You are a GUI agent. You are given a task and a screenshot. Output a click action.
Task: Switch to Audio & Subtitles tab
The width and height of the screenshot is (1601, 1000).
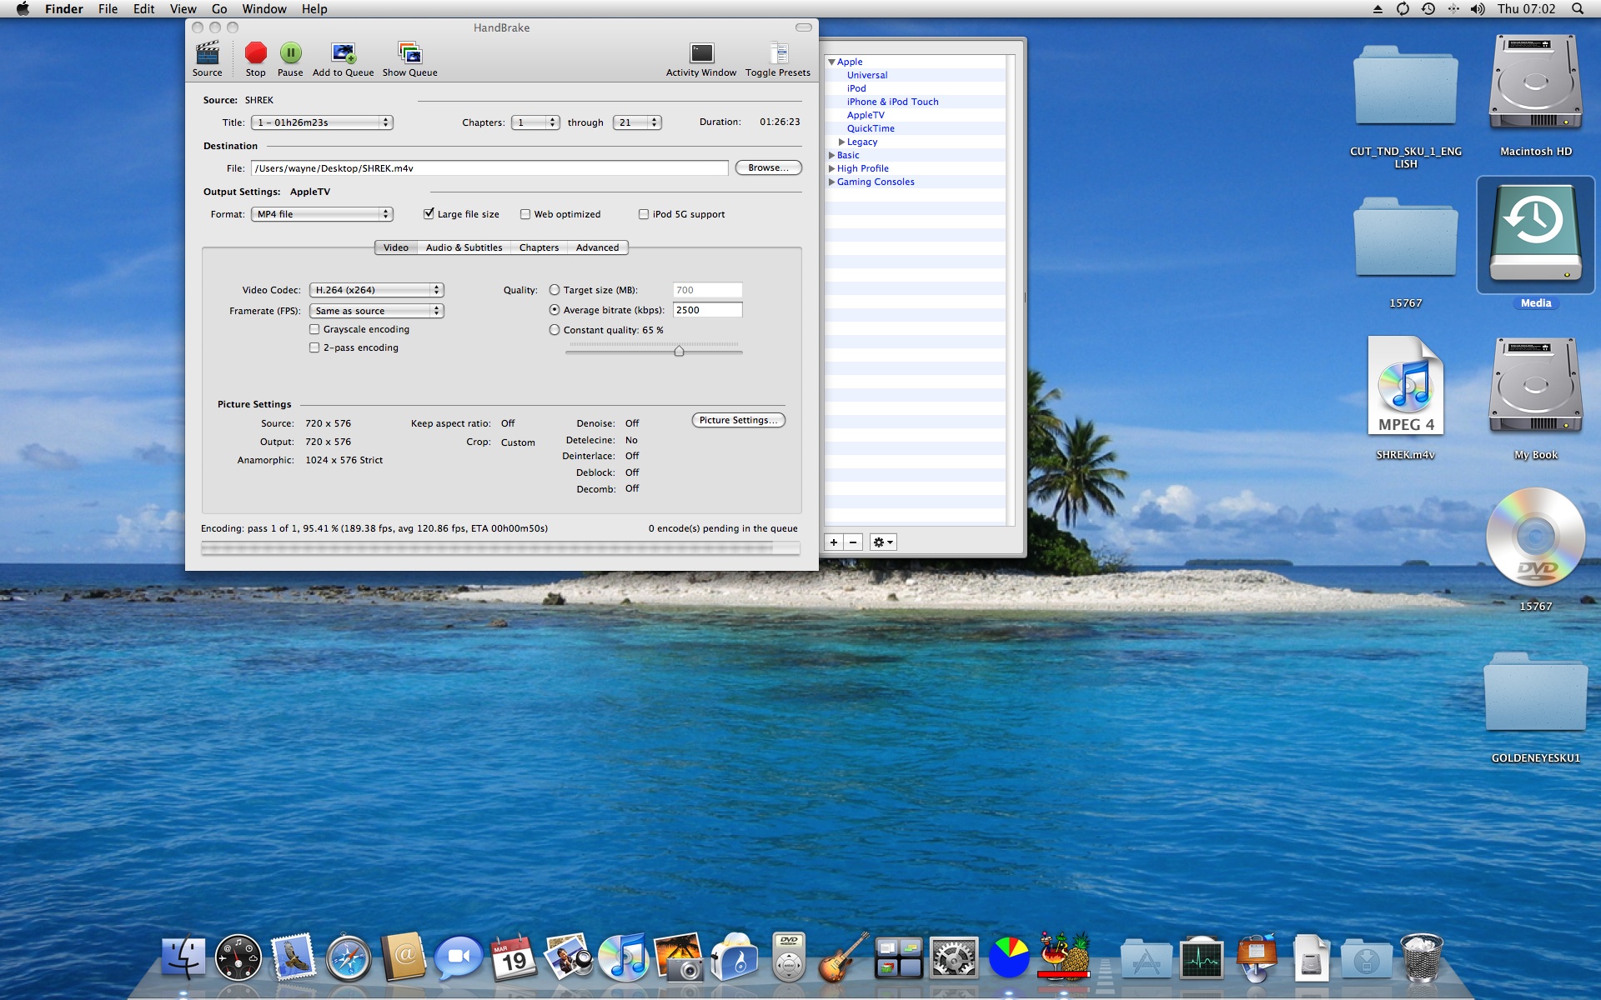(464, 247)
